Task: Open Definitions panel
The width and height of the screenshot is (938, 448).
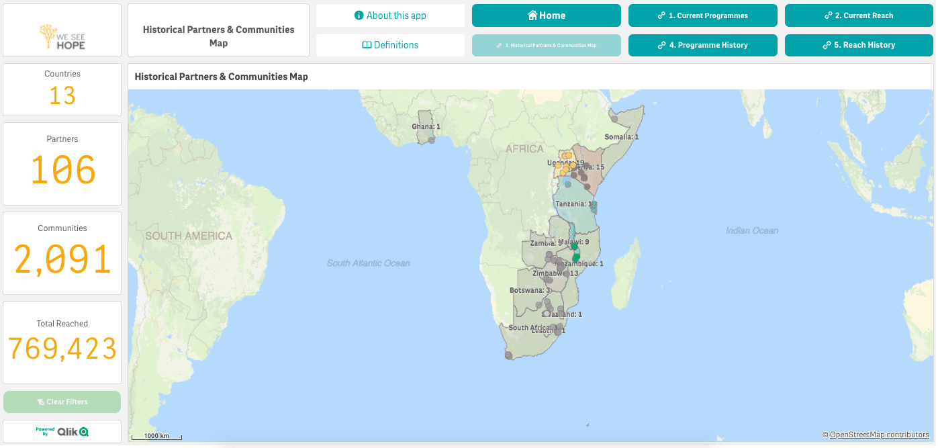Action: [390, 45]
